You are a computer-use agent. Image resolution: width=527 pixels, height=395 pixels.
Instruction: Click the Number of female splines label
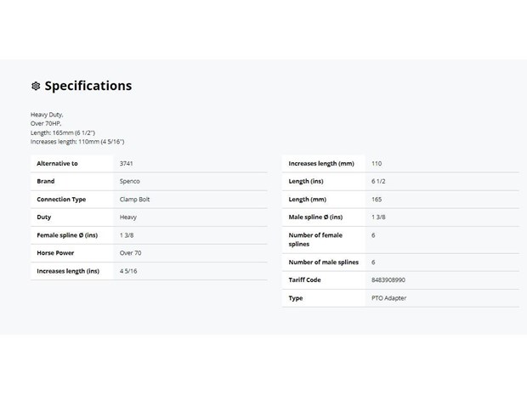[315, 240]
